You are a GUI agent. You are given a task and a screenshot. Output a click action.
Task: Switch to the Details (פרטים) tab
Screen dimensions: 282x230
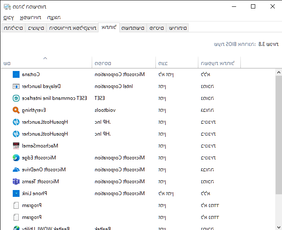coord(157,28)
